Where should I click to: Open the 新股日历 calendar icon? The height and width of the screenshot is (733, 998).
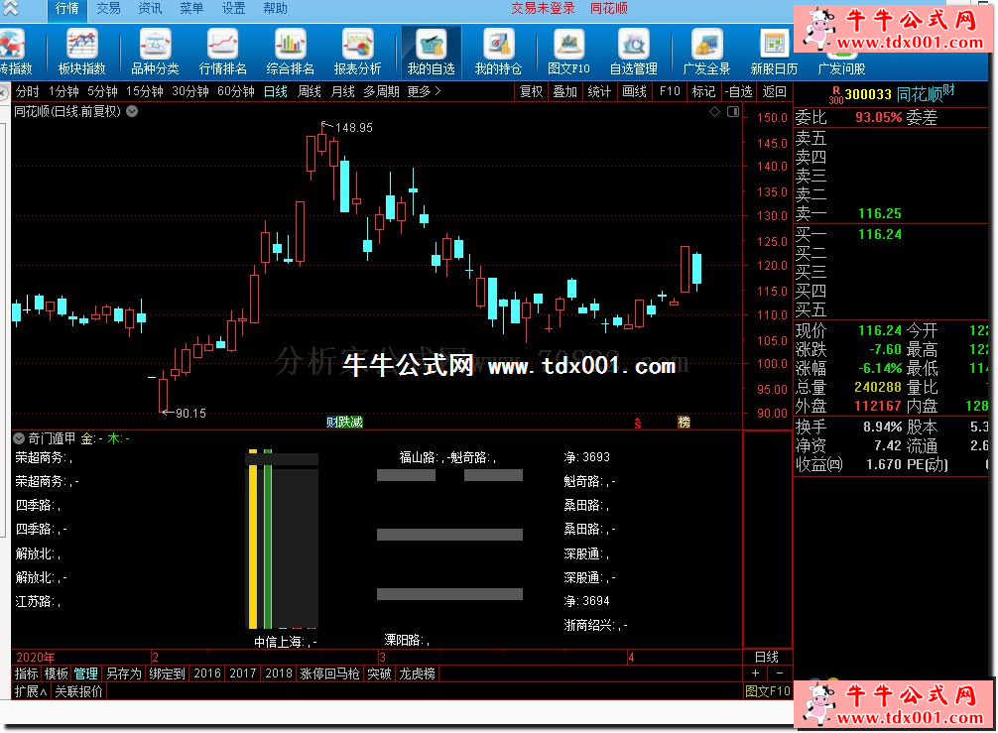(x=774, y=53)
